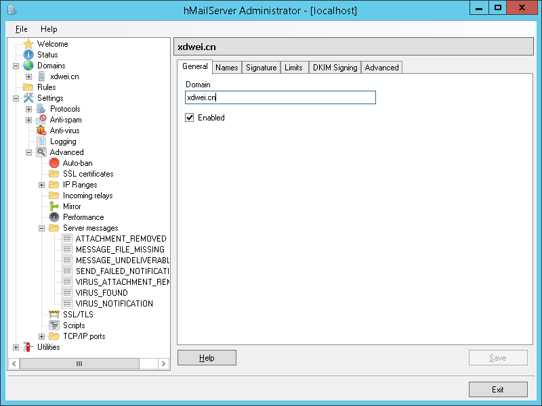Click the TCP/IP ports folder icon
This screenshot has height=406, width=542.
pos(54,336)
